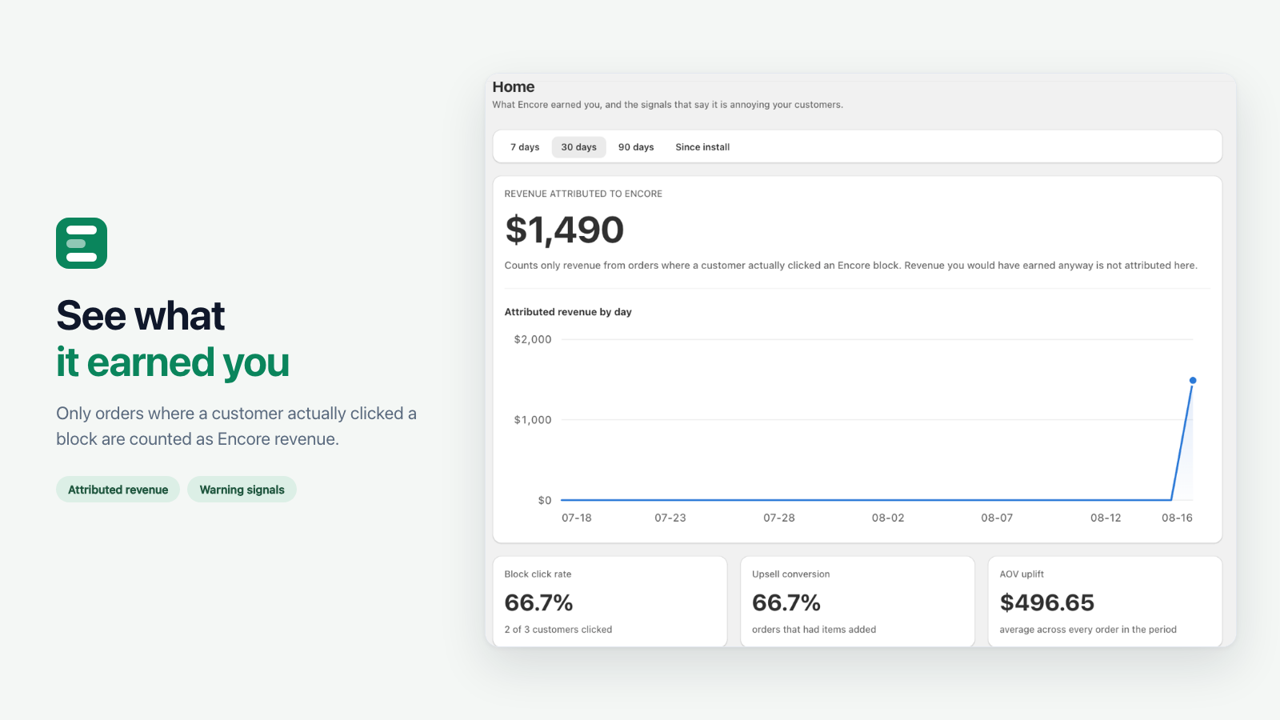Click the 07-18 date axis label

(x=577, y=518)
